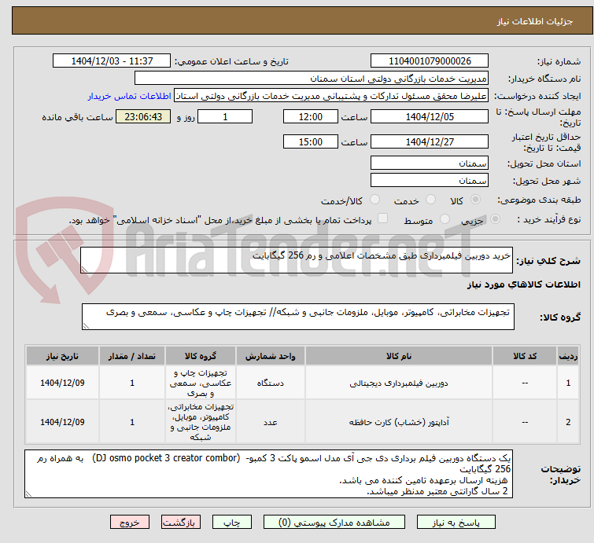Click the ردیف column header
This screenshot has width=594, height=543.
click(568, 357)
